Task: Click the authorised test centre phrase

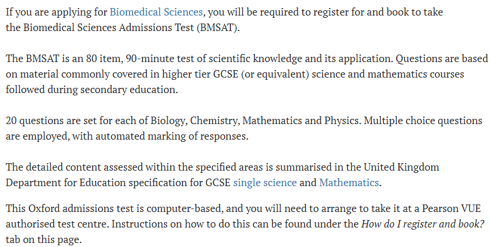Action: [x=57, y=224]
